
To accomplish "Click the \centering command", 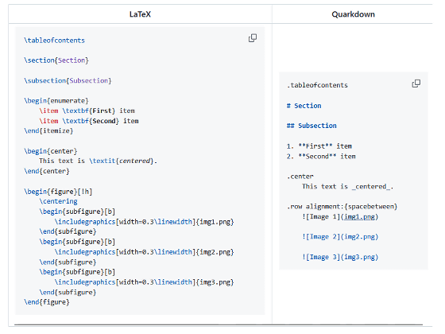I will pyautogui.click(x=59, y=201).
